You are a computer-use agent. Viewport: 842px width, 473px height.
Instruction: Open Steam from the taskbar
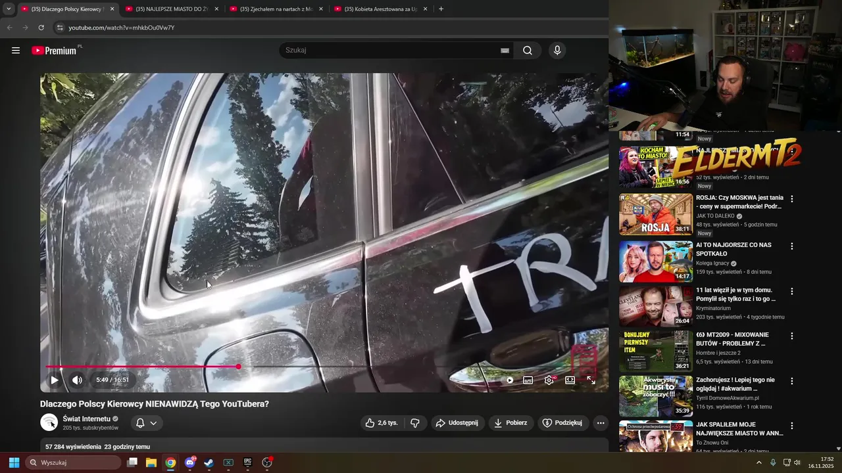pos(209,462)
